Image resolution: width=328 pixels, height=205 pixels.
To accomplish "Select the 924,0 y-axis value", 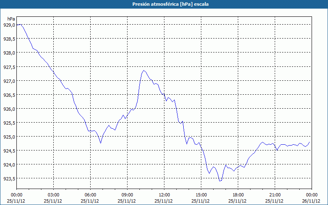I will click(9, 165).
